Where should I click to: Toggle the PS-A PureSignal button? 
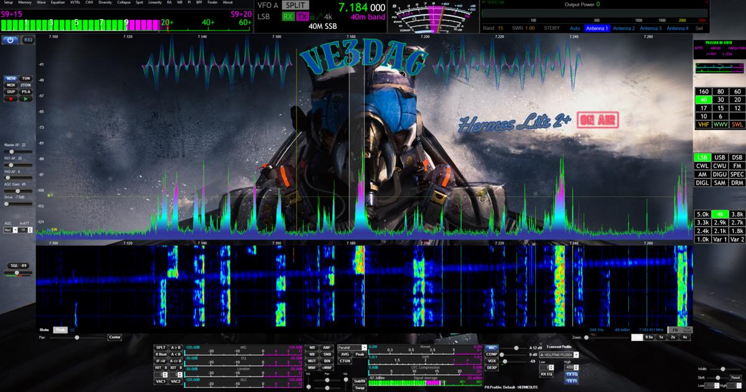[26, 92]
